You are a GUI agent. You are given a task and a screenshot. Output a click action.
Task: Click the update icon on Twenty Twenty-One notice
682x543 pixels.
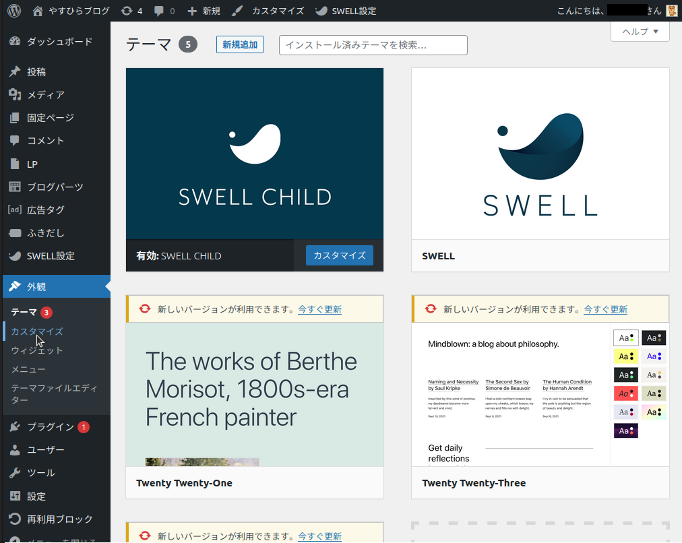point(145,309)
